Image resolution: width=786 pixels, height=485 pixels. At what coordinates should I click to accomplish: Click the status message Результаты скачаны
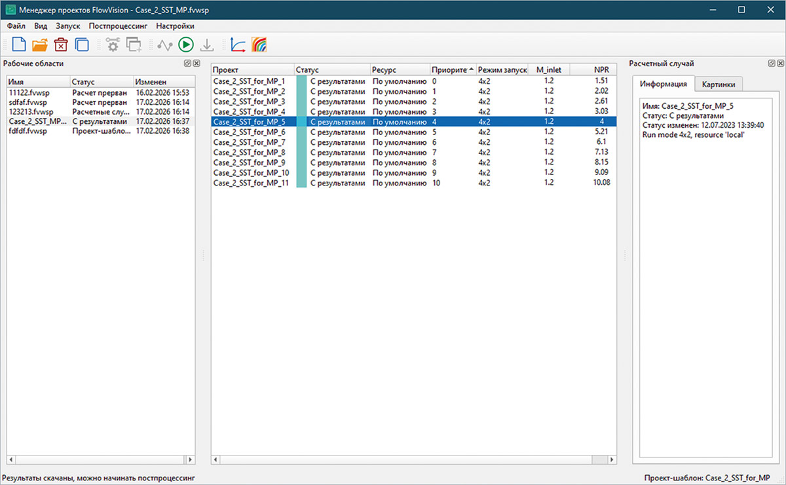[100, 478]
